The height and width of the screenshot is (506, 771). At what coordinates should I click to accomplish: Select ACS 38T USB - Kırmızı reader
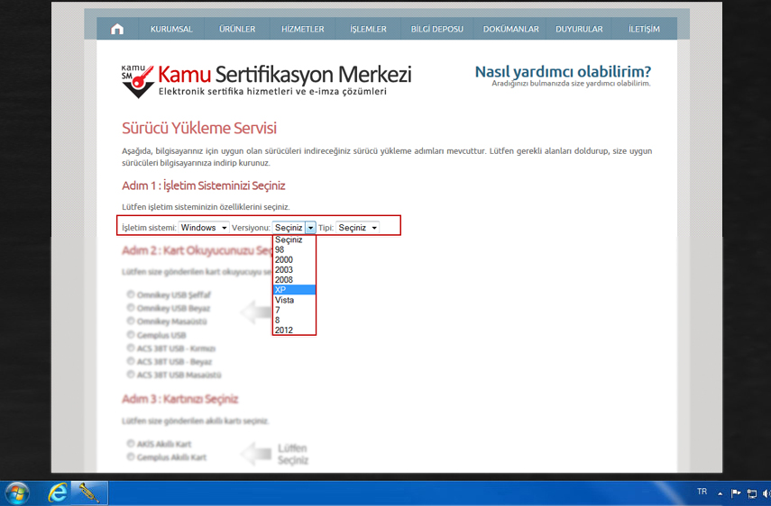click(130, 348)
